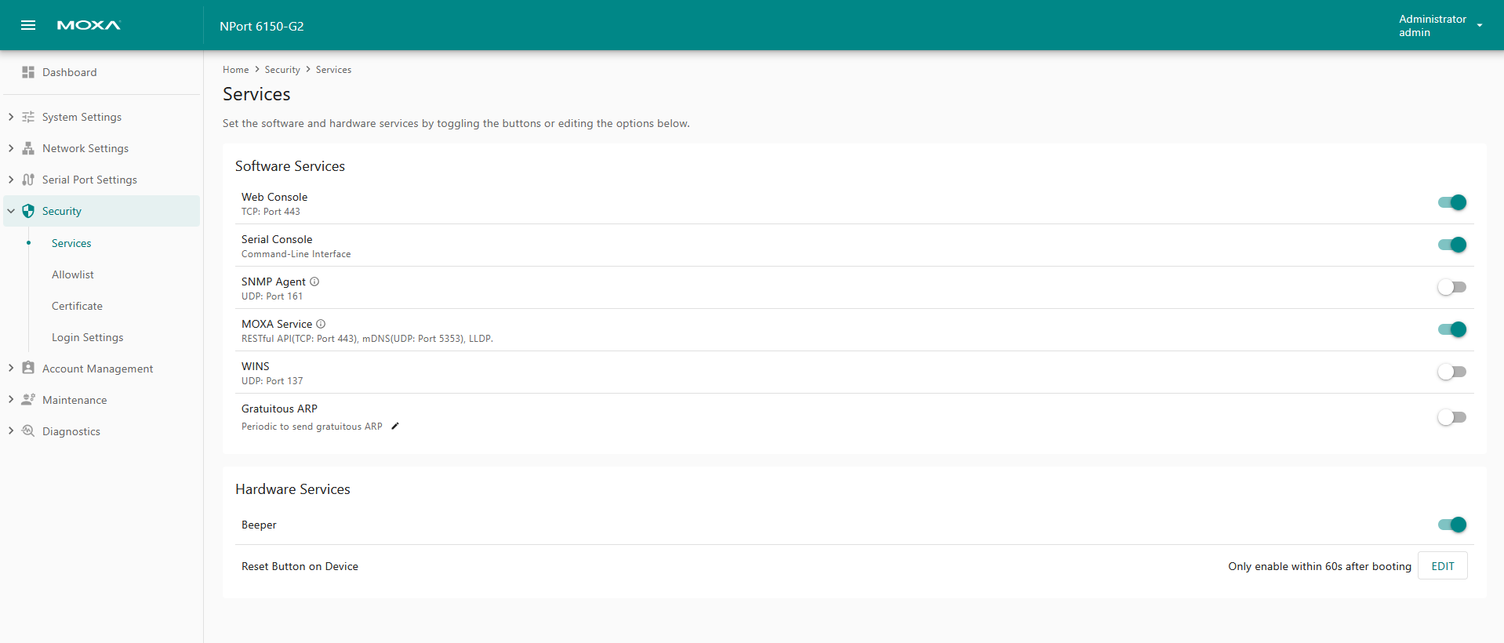Screen dimensions: 1504x643
Task: Edit Gratuitous ARP with pencil icon
Action: (x=395, y=427)
